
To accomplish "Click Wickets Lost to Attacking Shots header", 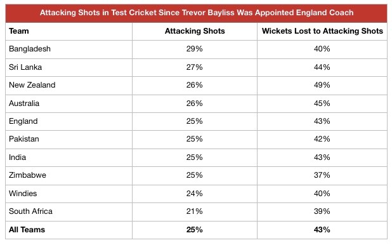I will (x=322, y=31).
